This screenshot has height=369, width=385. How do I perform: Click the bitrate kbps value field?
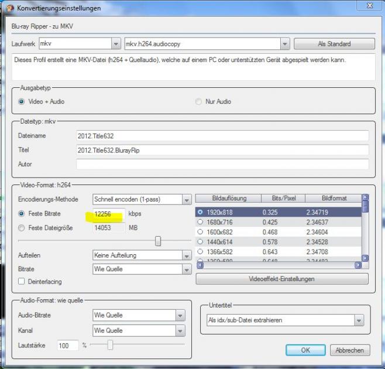click(x=109, y=214)
